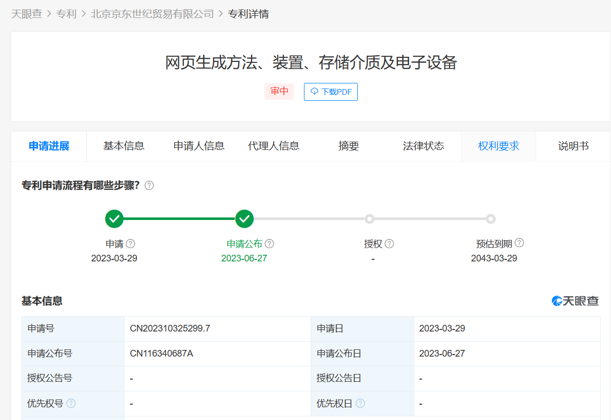The height and width of the screenshot is (420, 611).
Task: Click the grey 预估到期 step marker
Action: coord(491,219)
